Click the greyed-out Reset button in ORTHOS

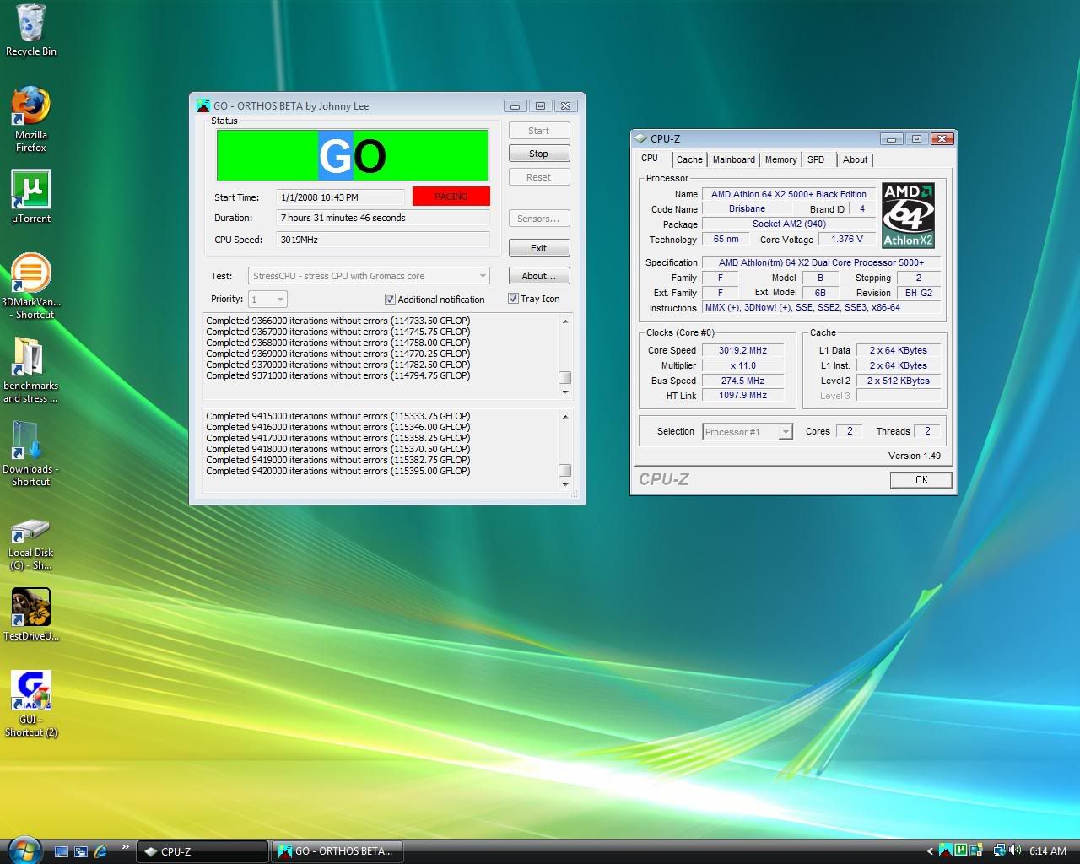coord(538,177)
